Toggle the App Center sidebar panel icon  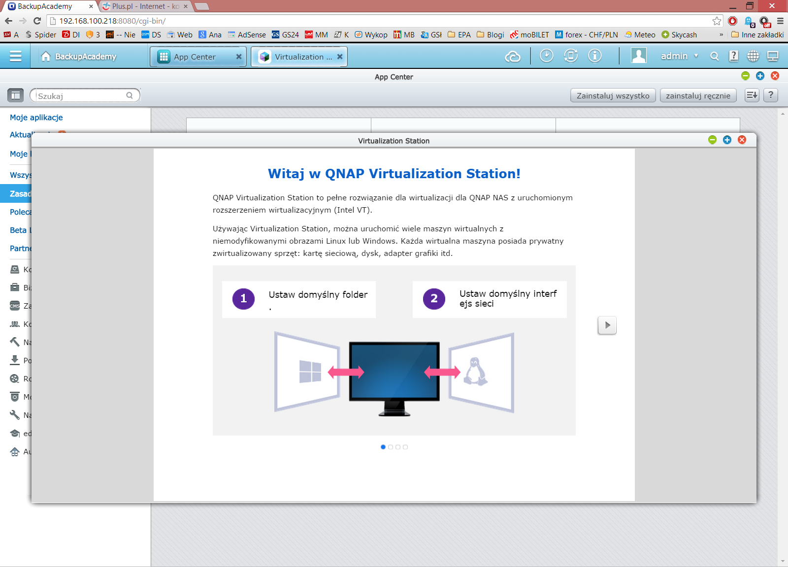click(16, 95)
